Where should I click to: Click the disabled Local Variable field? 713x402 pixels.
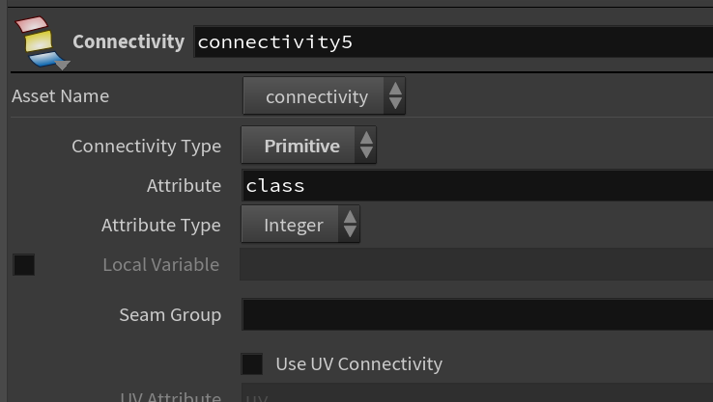pos(476,264)
